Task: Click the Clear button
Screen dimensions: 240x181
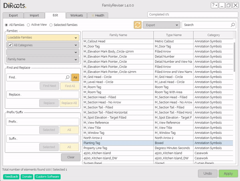Action: (x=70, y=157)
